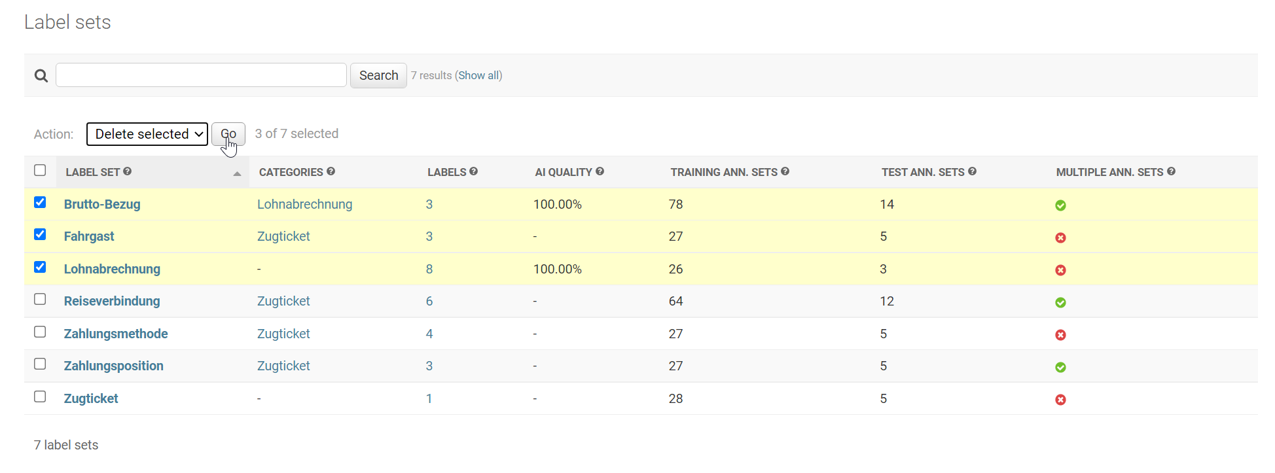The height and width of the screenshot is (473, 1275).
Task: Uncheck the Lohnabrechnung row checkbox
Action: pos(40,267)
